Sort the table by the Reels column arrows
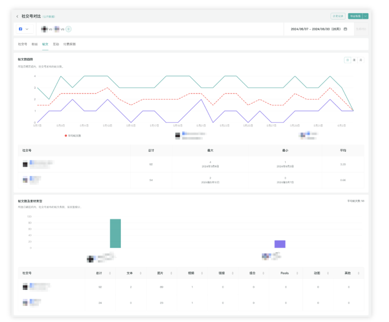Image resolution: width=389 pixels, height=322 pixels. [x=297, y=273]
